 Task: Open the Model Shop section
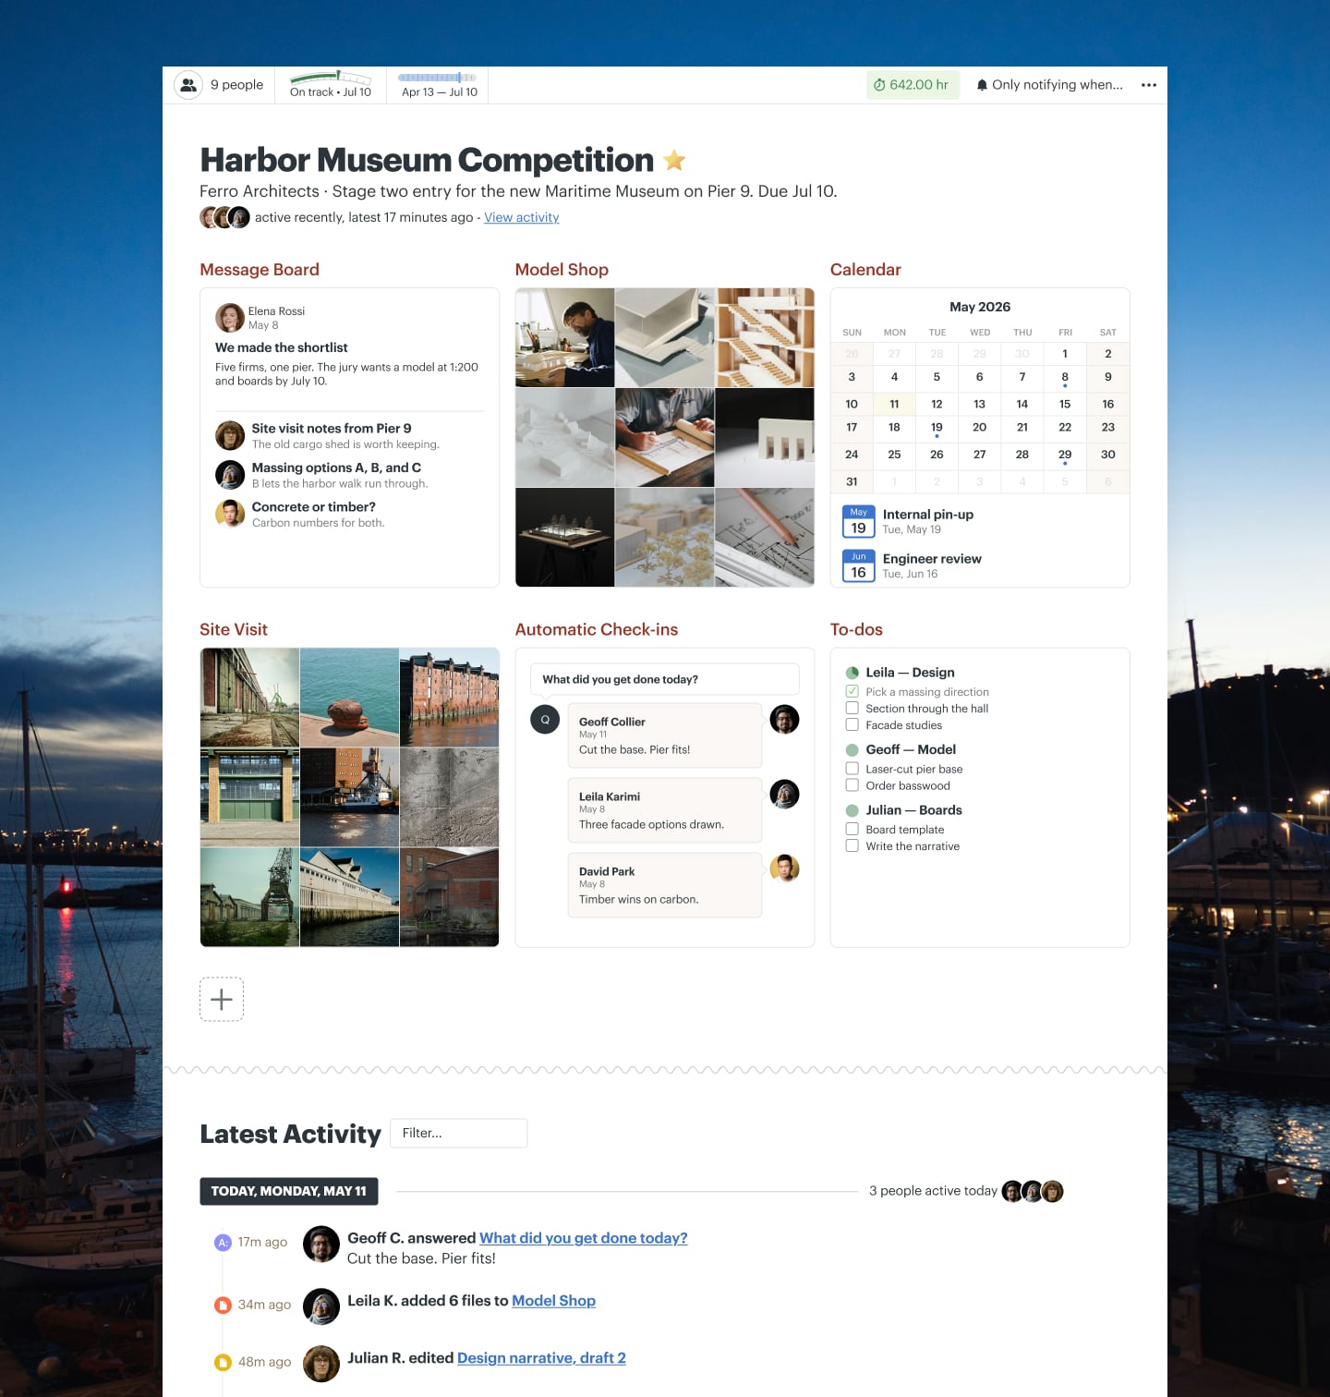pyautogui.click(x=562, y=270)
